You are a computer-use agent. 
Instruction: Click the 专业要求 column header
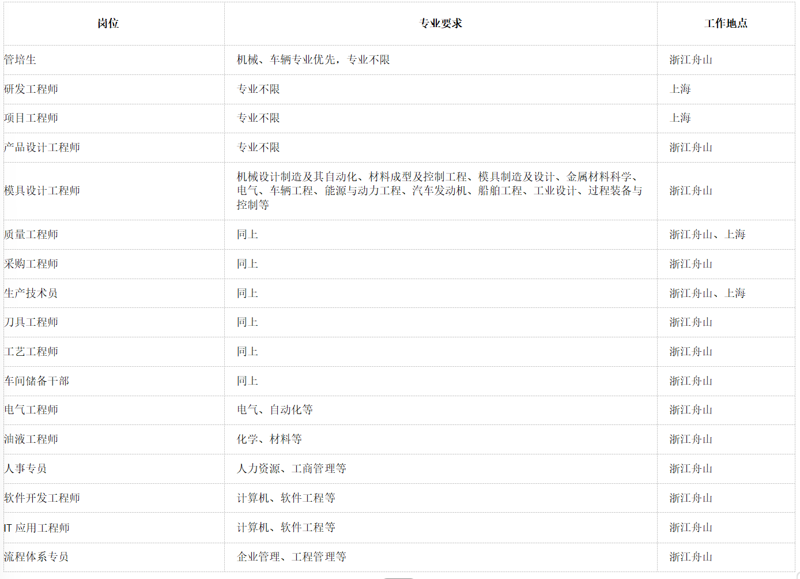[440, 23]
